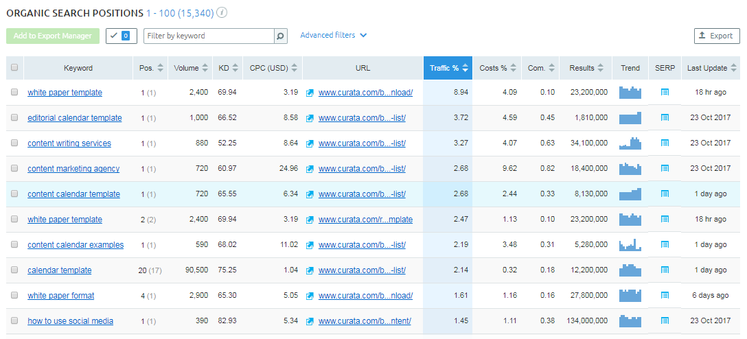Sort table by CPC (USD) column
The image size is (747, 339).
(273, 68)
